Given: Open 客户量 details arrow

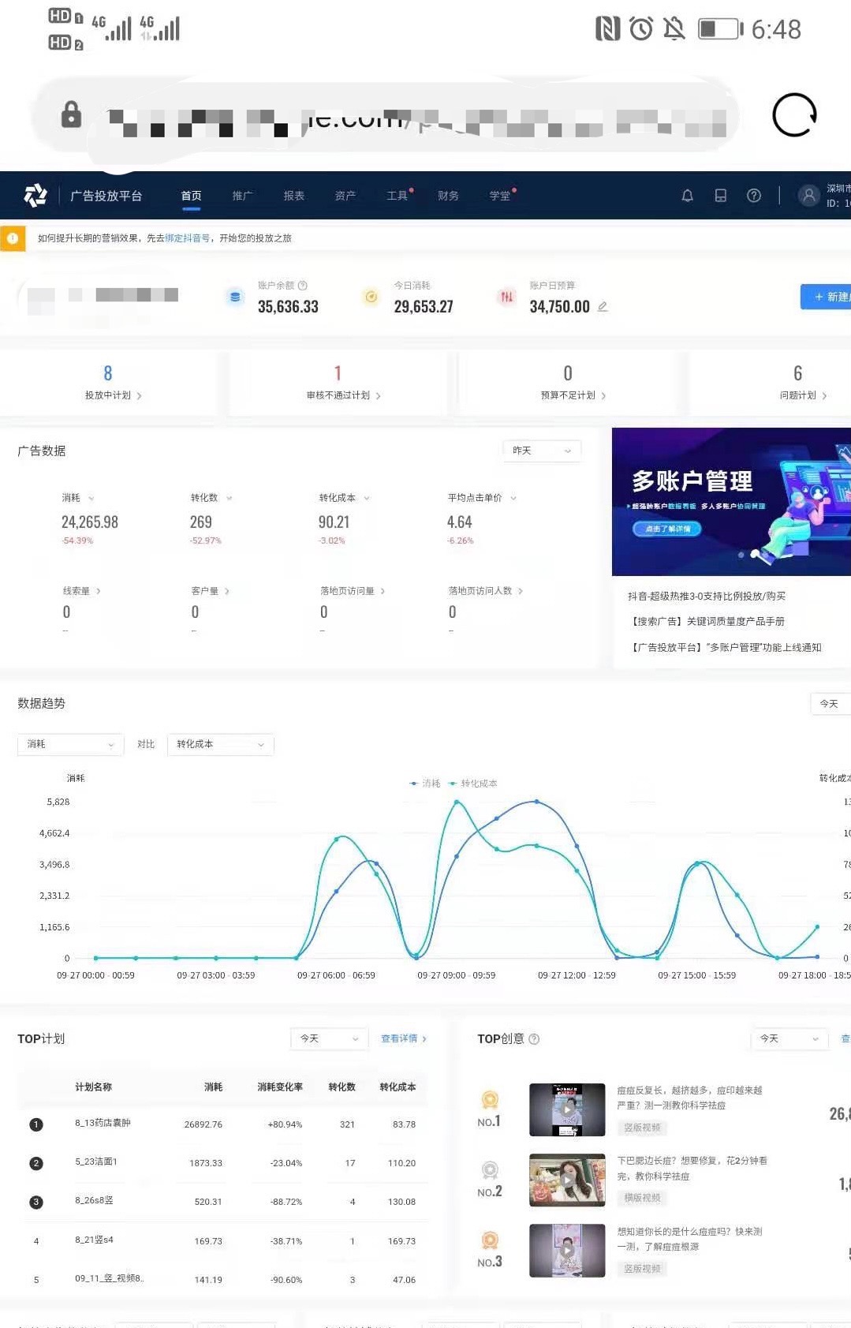Looking at the screenshot, I should (x=227, y=591).
